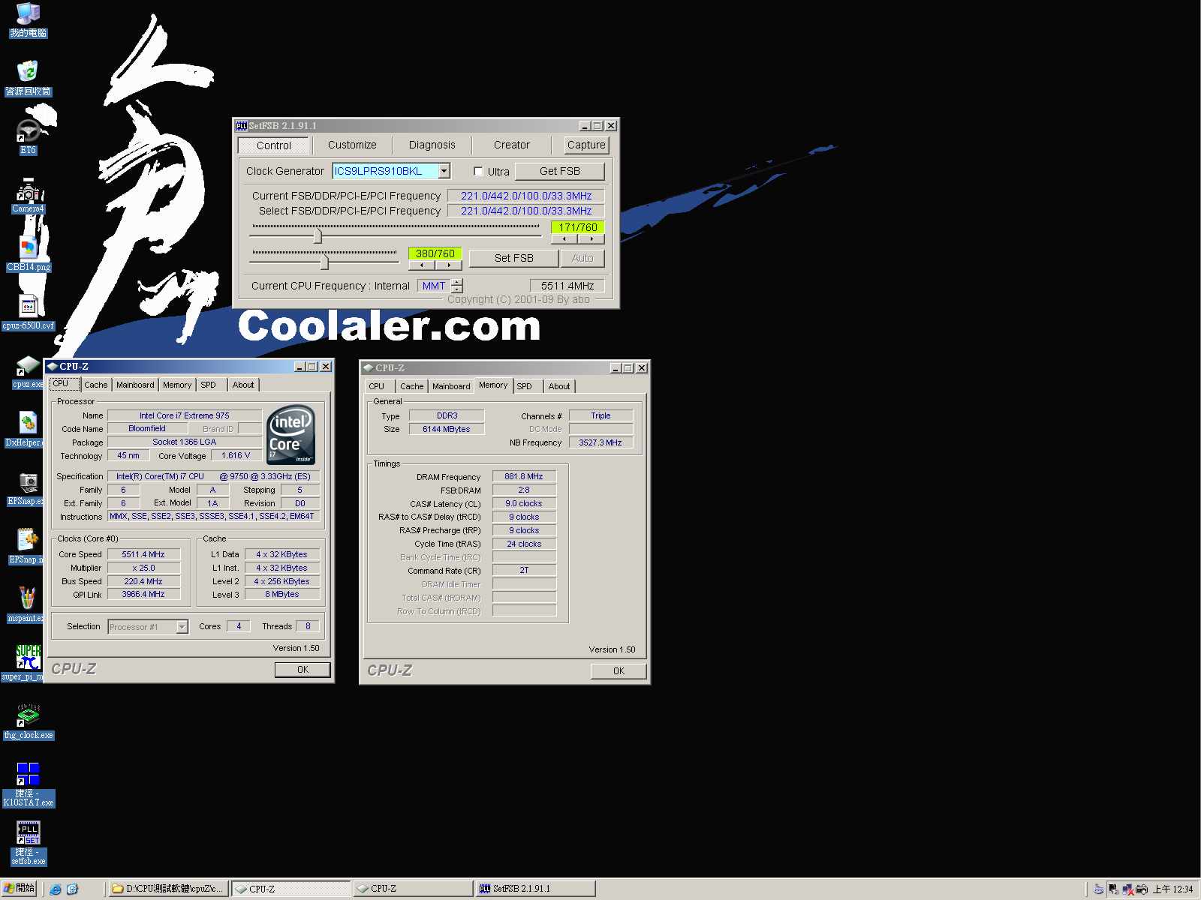This screenshot has width=1201, height=900.
Task: Click the printer-like icon in system tray
Action: (1142, 889)
